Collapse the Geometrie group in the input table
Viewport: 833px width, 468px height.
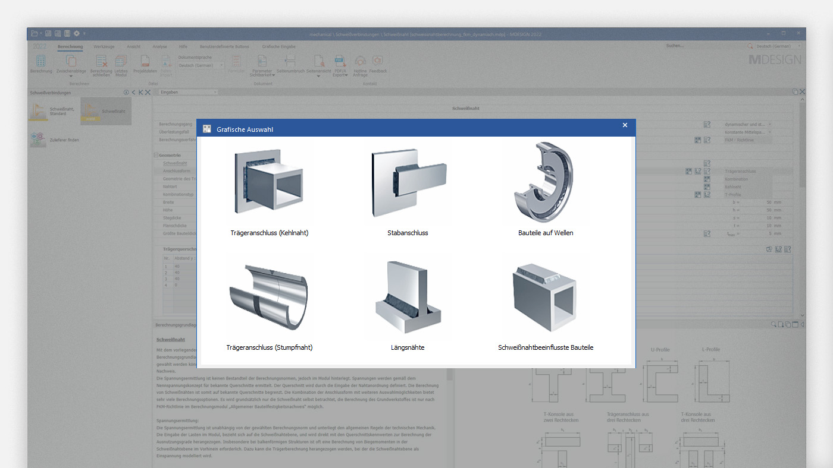click(156, 156)
